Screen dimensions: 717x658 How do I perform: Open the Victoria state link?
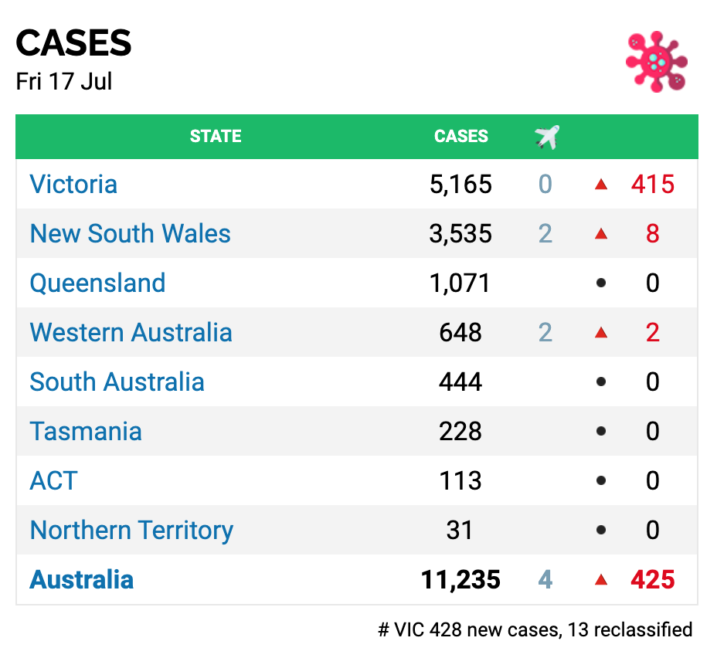coord(73,185)
